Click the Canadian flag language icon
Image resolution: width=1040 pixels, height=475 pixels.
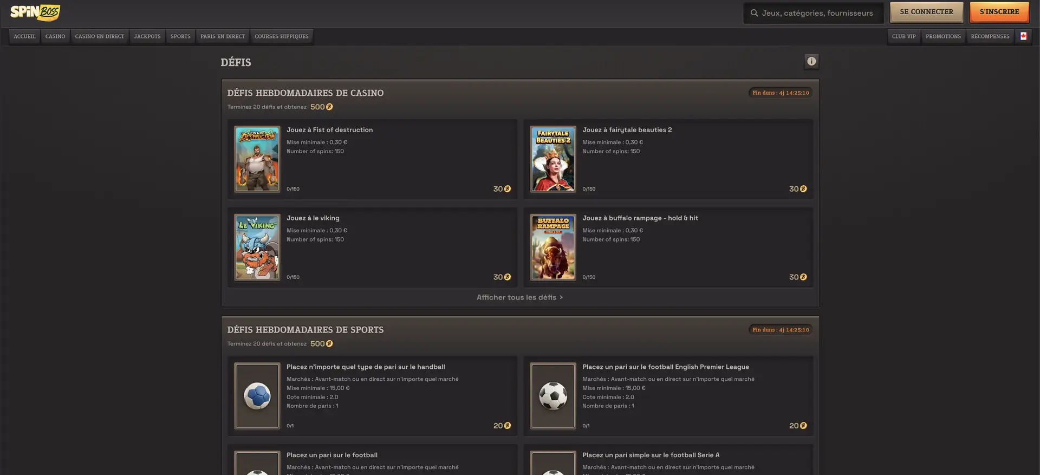point(1023,36)
